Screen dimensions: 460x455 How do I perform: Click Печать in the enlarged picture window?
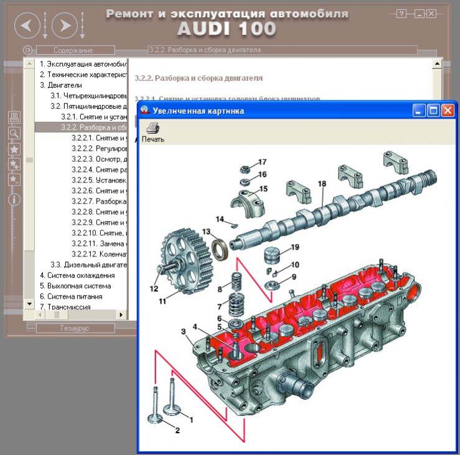coord(153,133)
